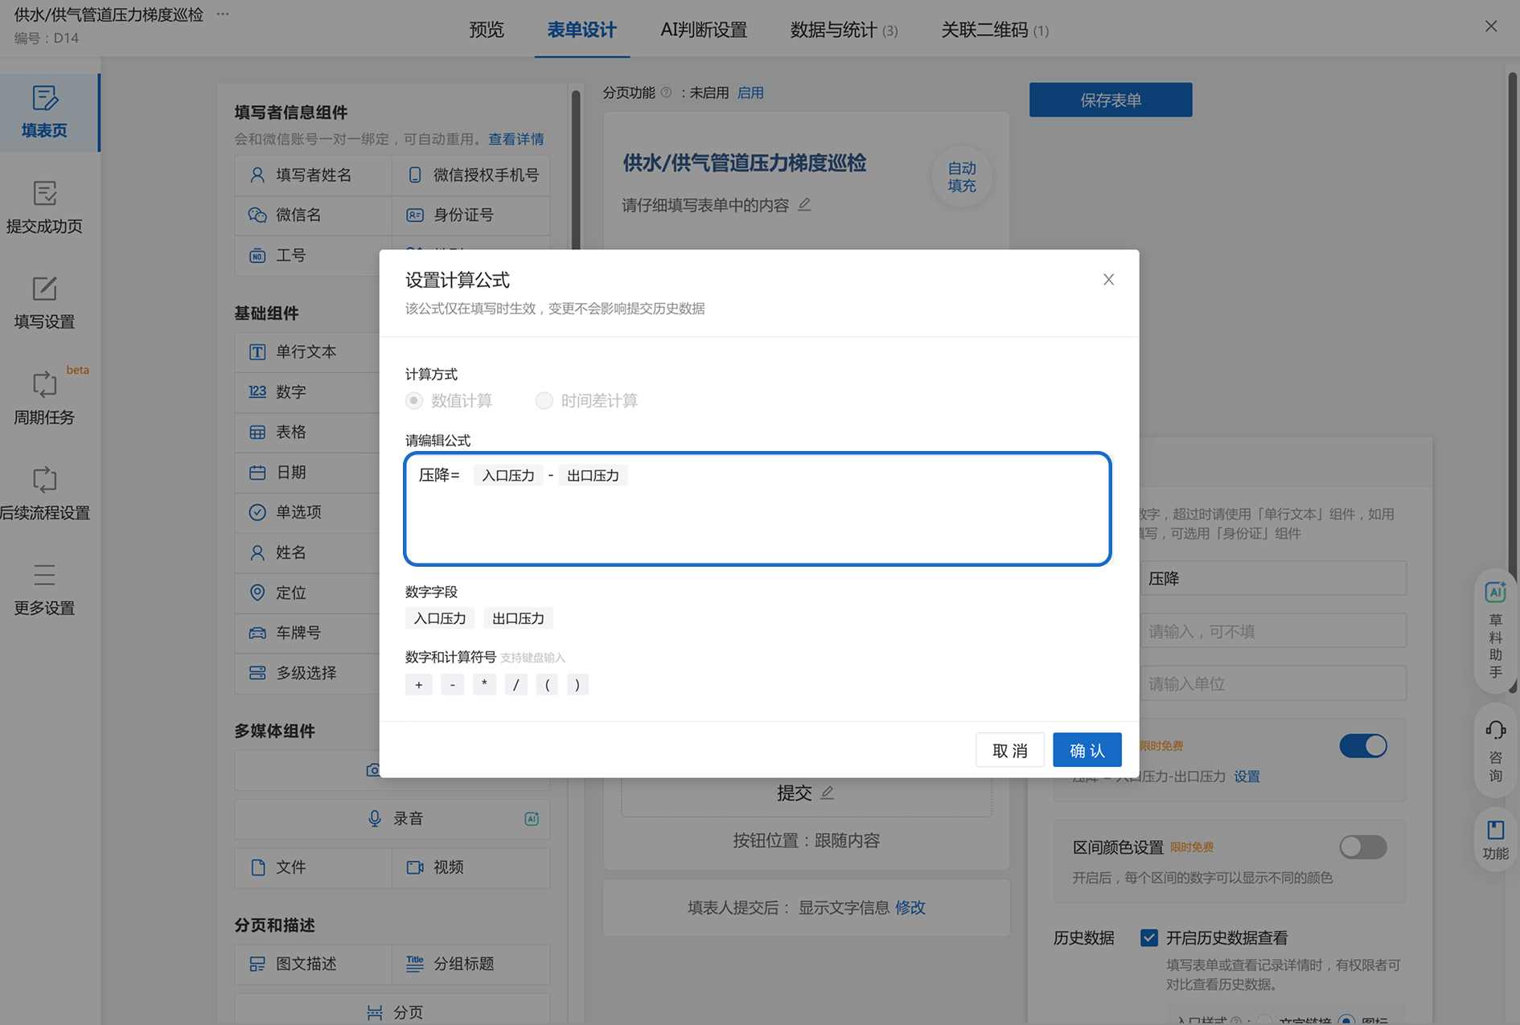
Task: Open the 填表页 sidebar icon
Action: coord(44,111)
